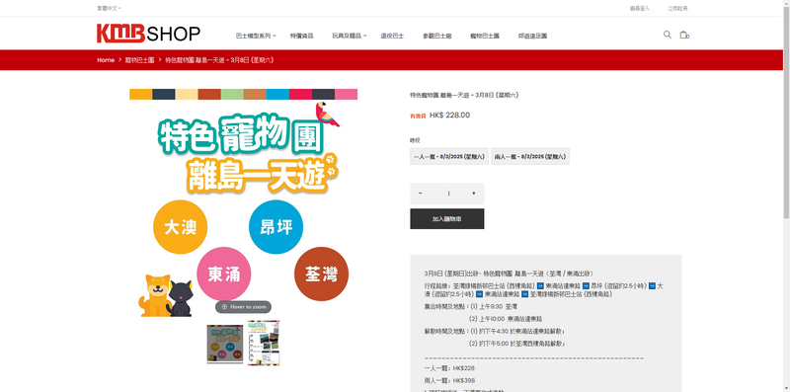
Task: Select the 兩人一寵 8/3/2025 option
Action: point(530,157)
